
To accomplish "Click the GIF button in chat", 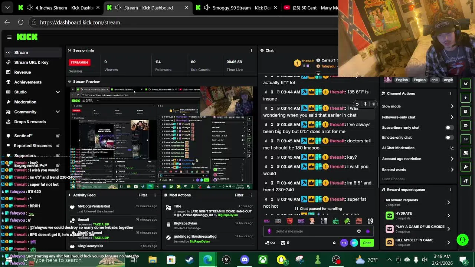I will pos(354,243).
